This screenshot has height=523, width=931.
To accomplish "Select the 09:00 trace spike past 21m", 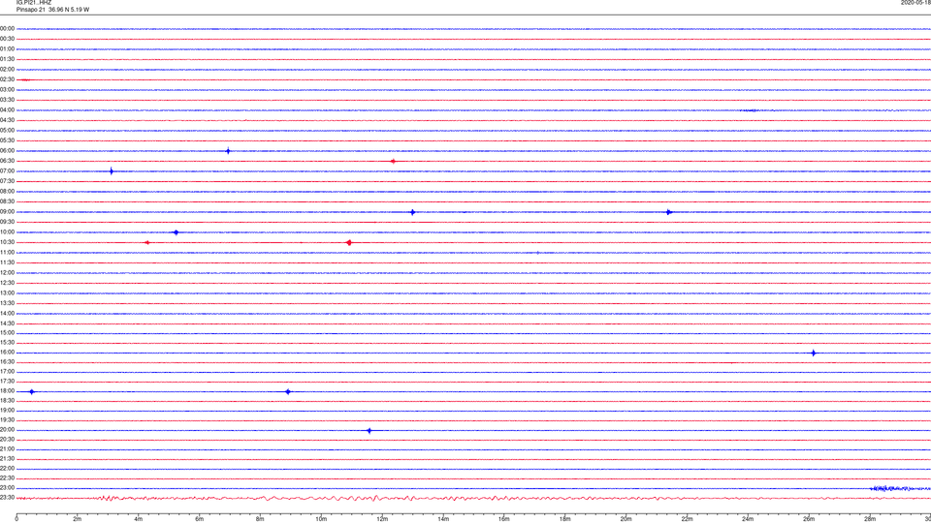I will coord(668,212).
